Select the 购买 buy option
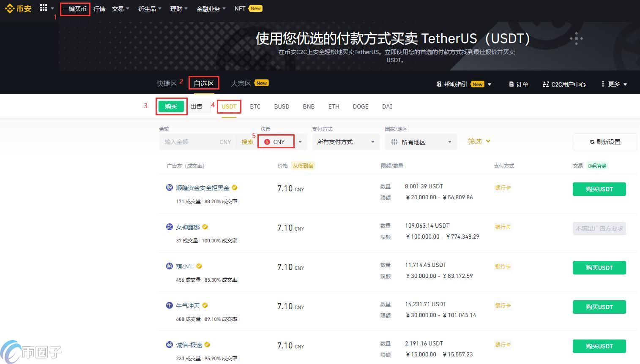This screenshot has width=640, height=364. point(171,106)
